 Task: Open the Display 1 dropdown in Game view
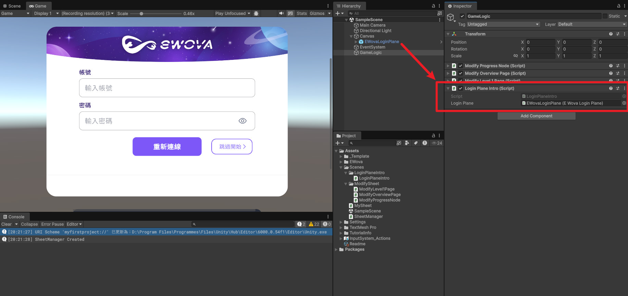[x=46, y=13]
